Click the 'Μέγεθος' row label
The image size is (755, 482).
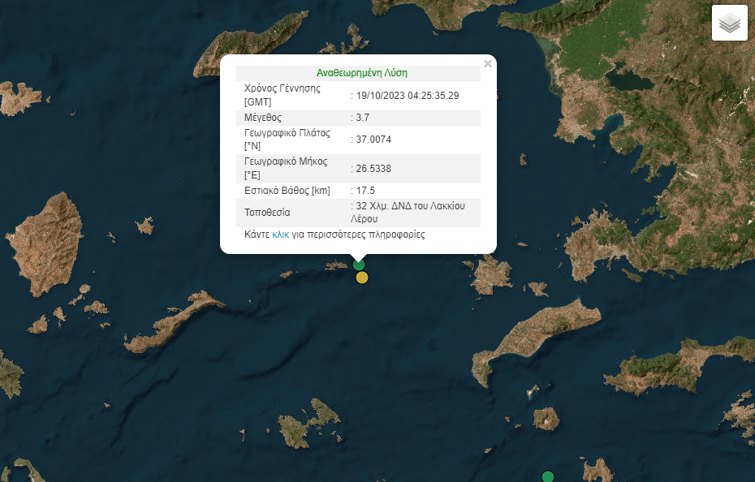[x=263, y=118]
